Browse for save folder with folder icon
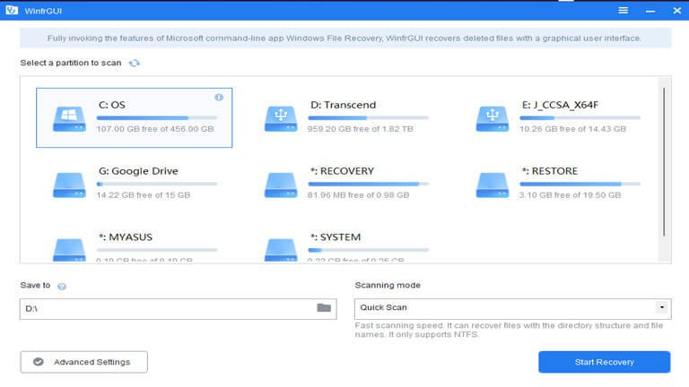 [324, 308]
